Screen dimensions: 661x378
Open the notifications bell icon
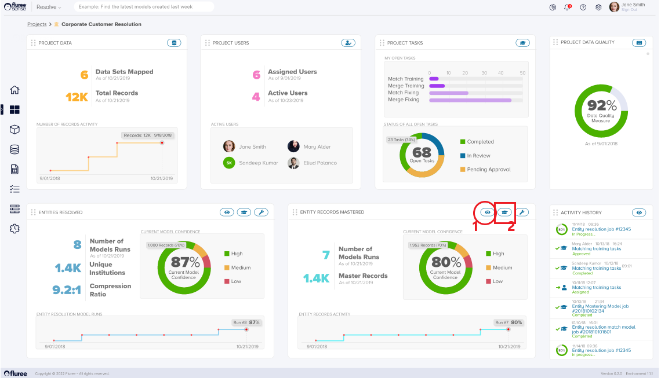[x=568, y=8]
